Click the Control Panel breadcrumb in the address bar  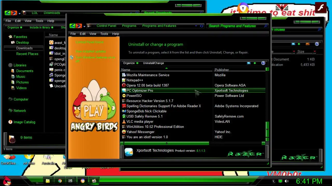pos(106,26)
